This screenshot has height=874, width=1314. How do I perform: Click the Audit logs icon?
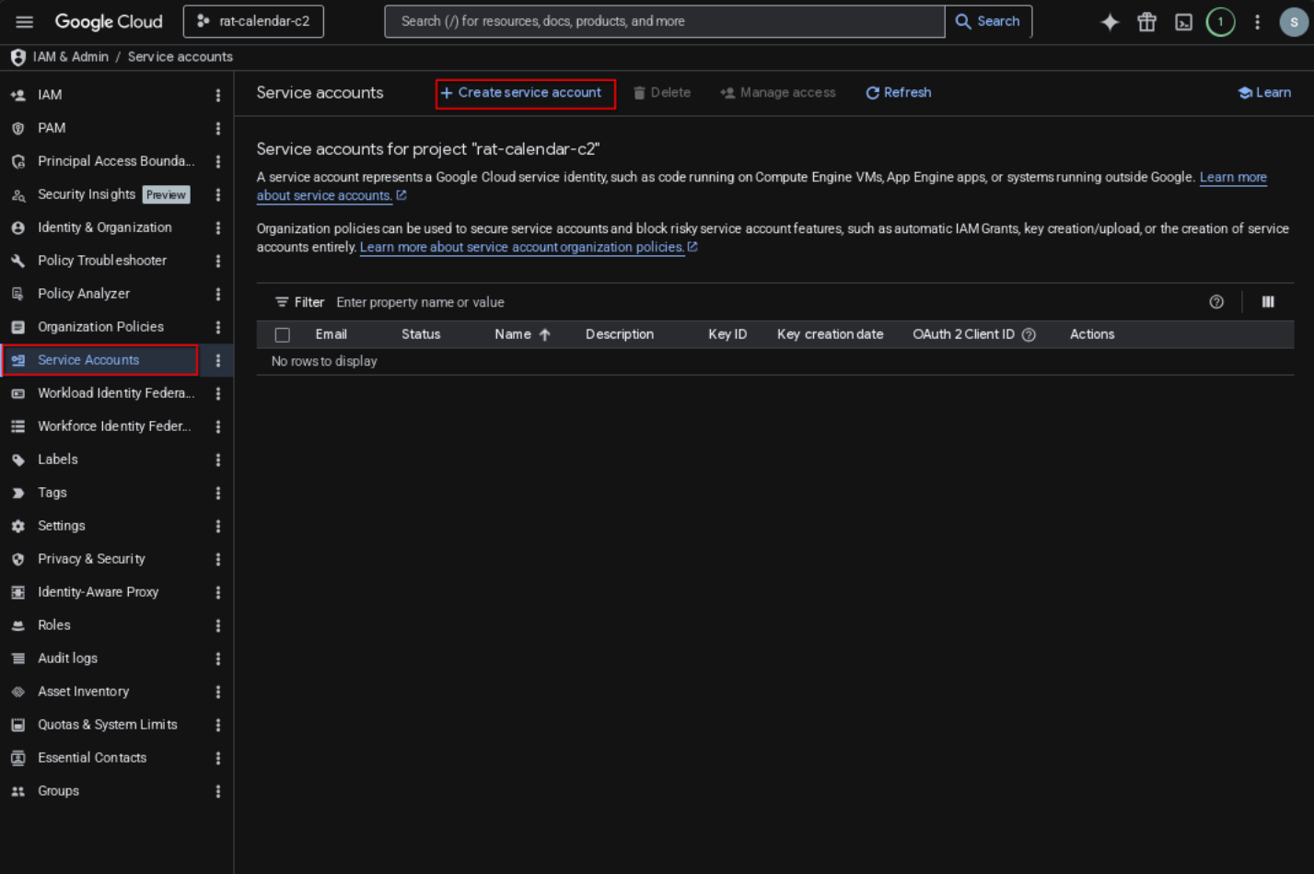pyautogui.click(x=17, y=658)
